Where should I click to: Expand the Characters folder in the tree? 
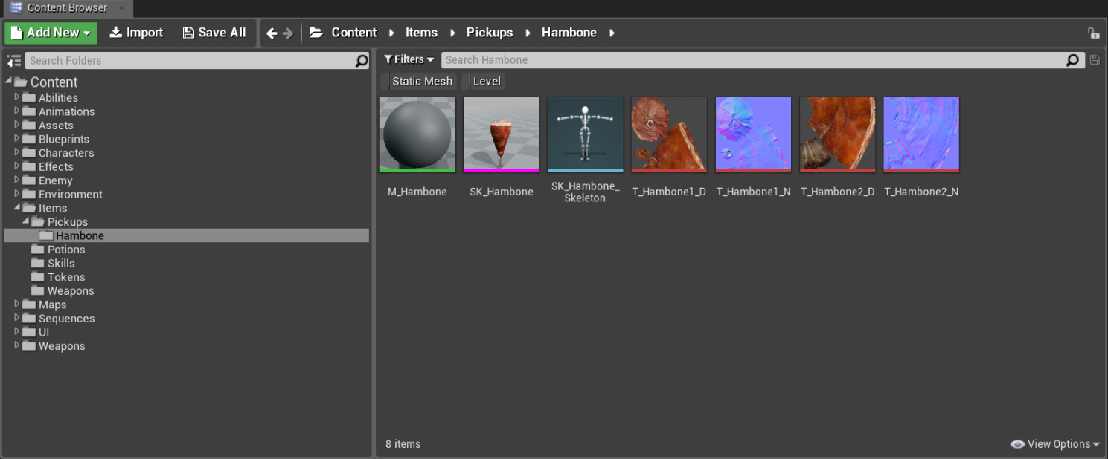point(17,153)
